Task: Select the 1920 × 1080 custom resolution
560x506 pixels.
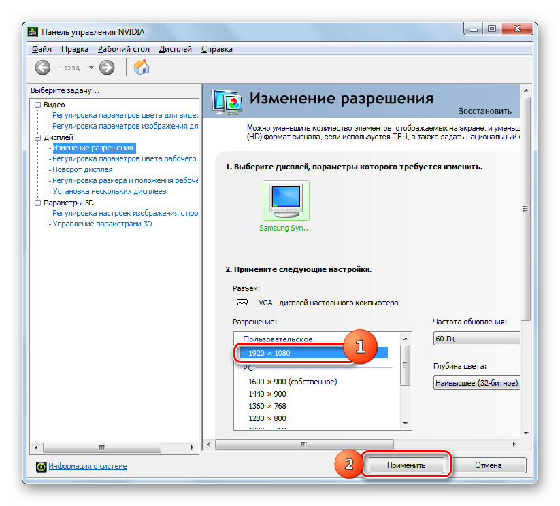Action: 314,353
